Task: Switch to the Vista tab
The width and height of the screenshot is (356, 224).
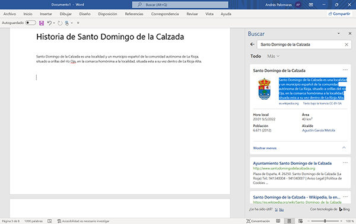Action: pyautogui.click(x=209, y=14)
